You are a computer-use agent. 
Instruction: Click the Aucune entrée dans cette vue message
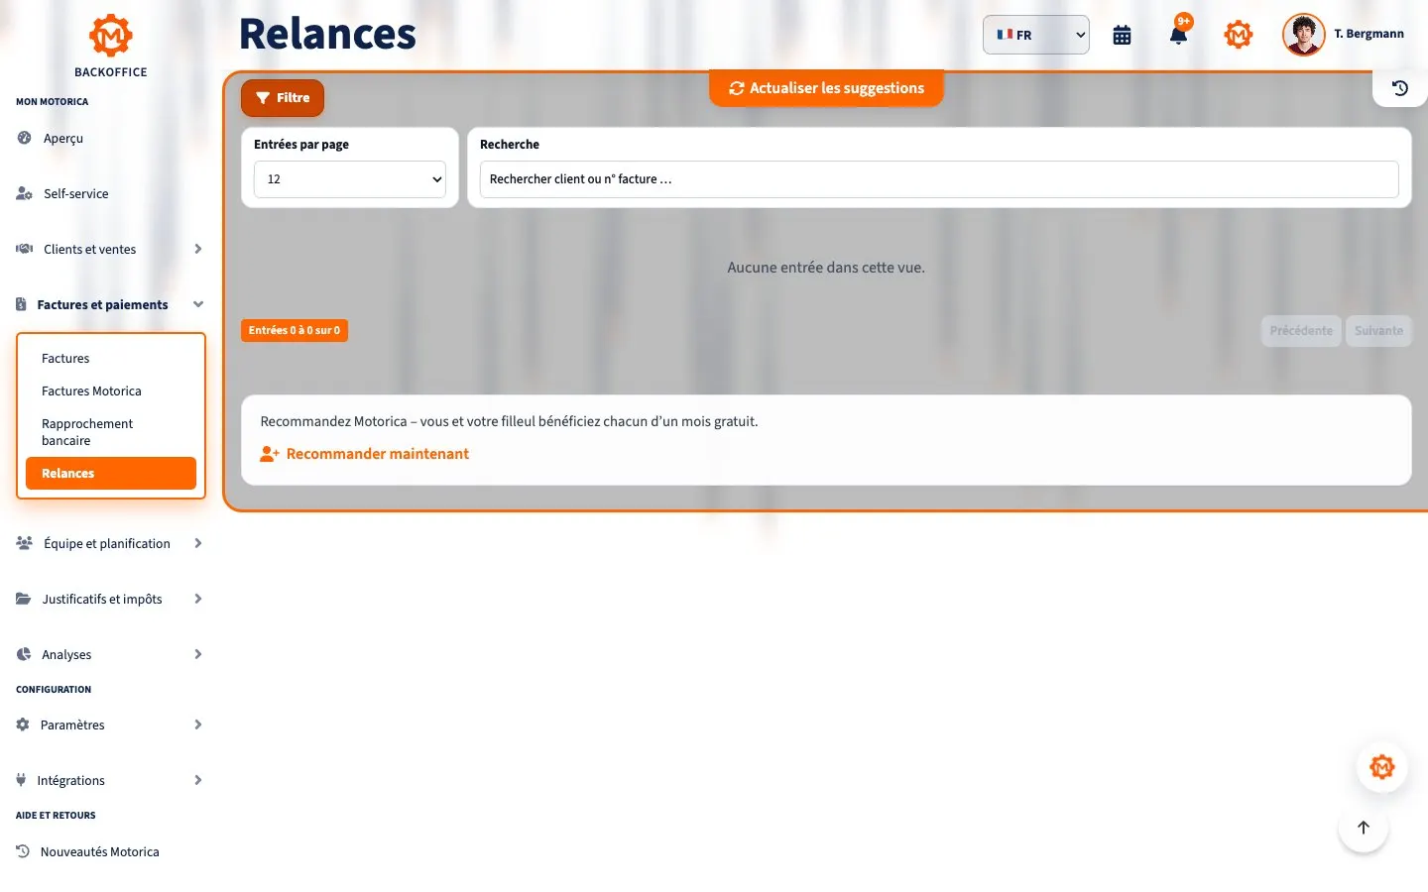point(826,268)
